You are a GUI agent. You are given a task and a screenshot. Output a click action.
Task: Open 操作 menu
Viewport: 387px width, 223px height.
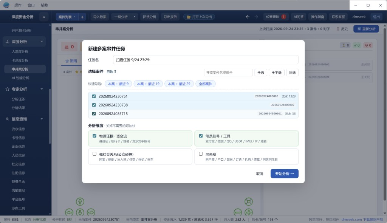coord(18,5)
